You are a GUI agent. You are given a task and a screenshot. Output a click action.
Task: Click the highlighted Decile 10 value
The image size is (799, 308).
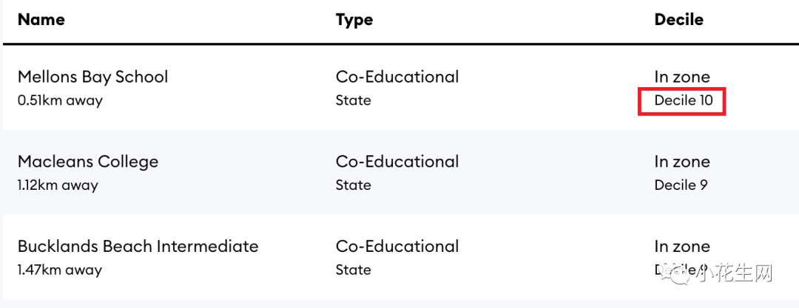click(x=684, y=100)
